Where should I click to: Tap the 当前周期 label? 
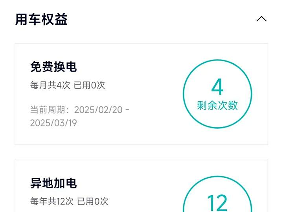pos(50,110)
